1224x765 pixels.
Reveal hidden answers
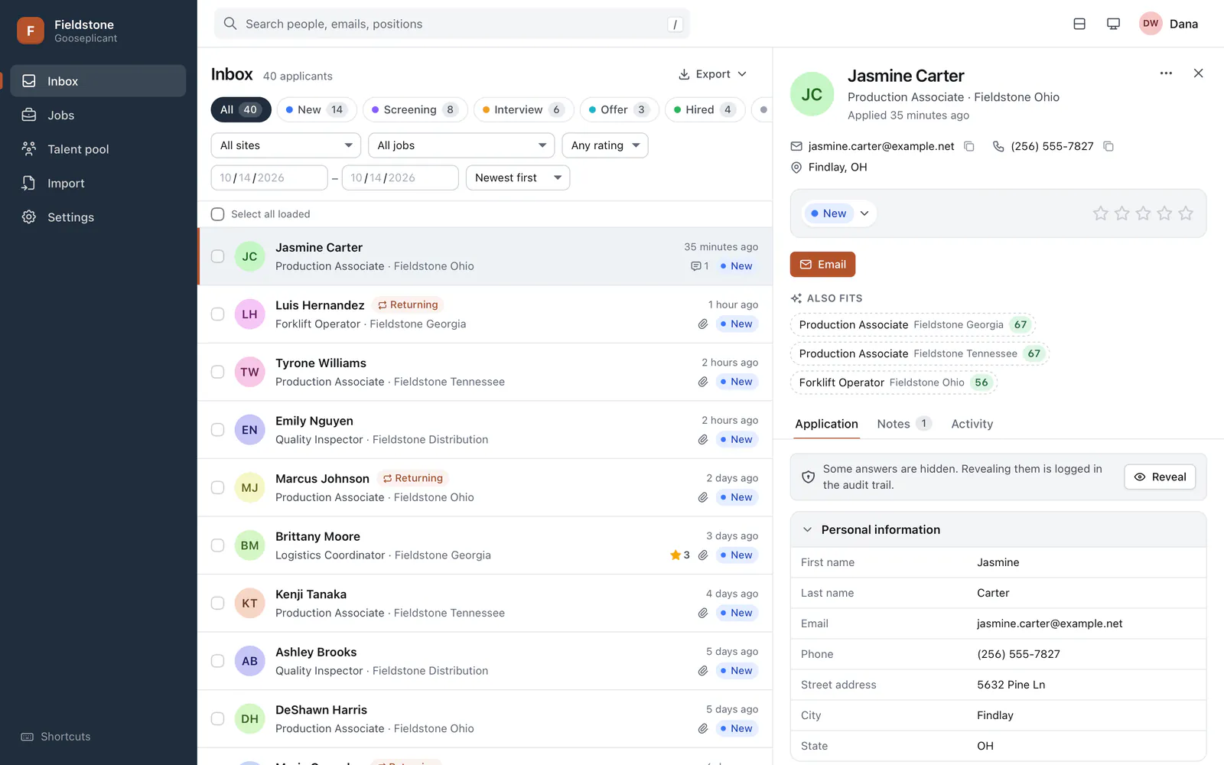[1160, 477]
